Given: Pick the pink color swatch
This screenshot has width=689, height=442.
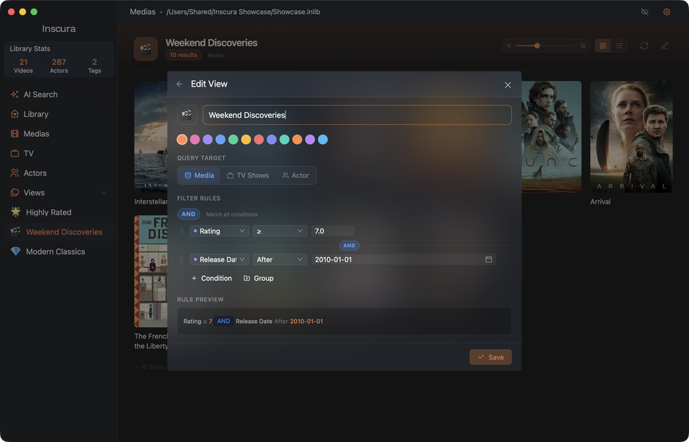Looking at the screenshot, I should (x=194, y=140).
